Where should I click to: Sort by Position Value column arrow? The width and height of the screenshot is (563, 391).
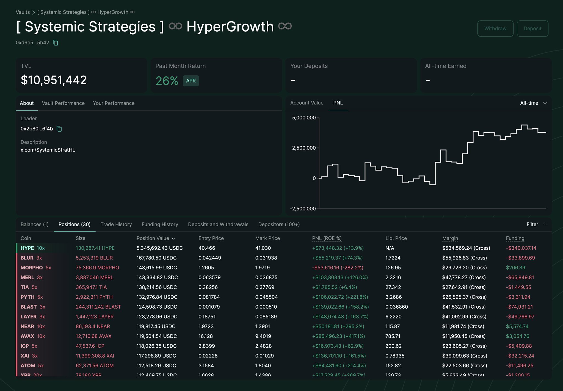click(173, 238)
